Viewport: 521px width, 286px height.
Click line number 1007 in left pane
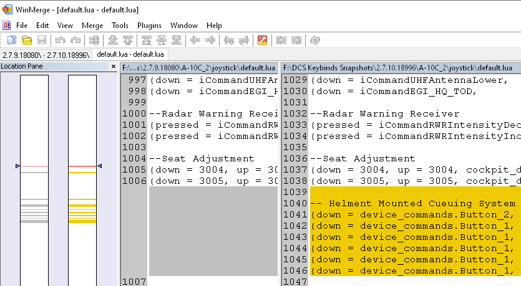(x=134, y=282)
